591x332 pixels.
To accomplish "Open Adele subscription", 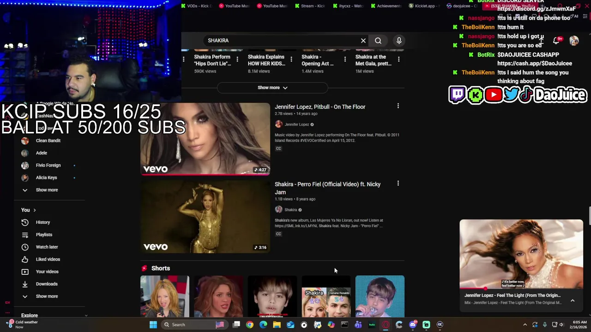I will coord(42,153).
